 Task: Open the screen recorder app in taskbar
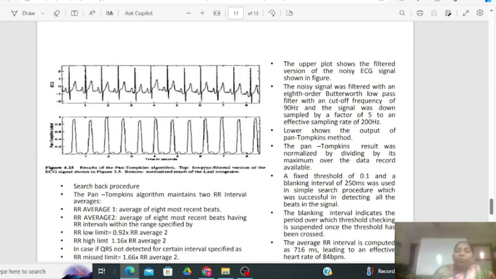(x=245, y=271)
